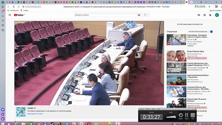Adjust the recorder Audio volume slider

(x=171, y=117)
